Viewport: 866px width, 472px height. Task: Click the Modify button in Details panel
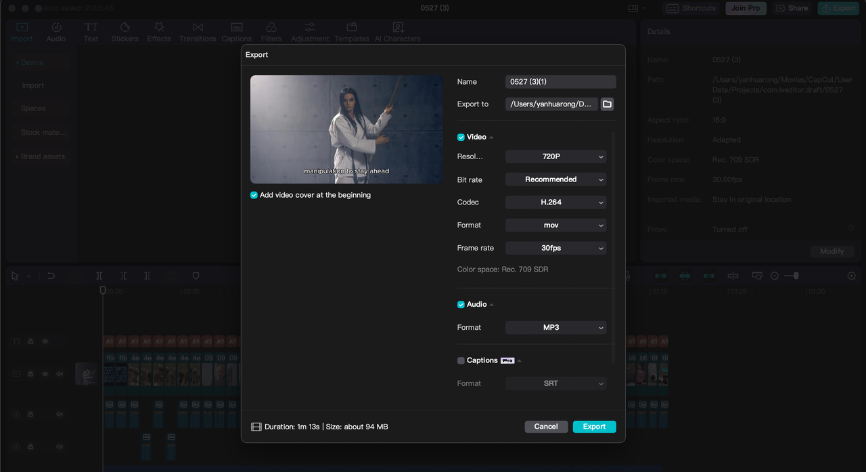coord(831,251)
